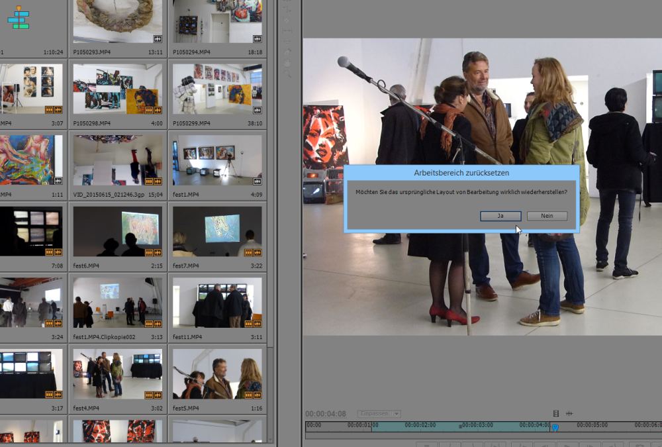Click the blue playhead marker on the monitor ruler
This screenshot has height=447, width=662.
pos(555,428)
